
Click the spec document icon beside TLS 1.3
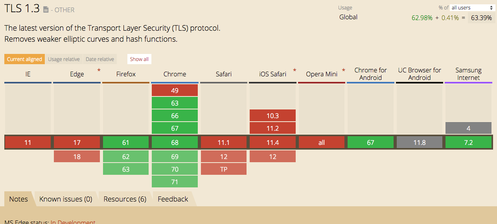click(46, 10)
